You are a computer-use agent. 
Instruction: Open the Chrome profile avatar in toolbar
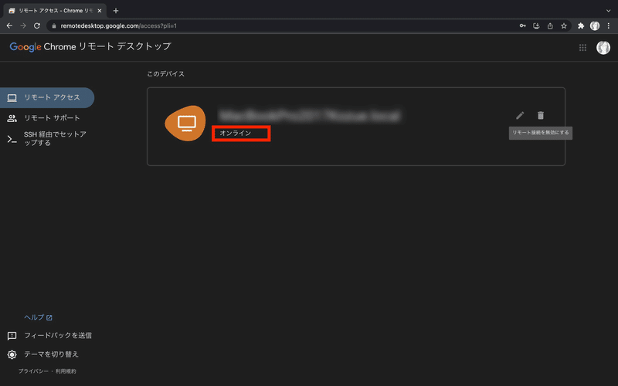595,26
